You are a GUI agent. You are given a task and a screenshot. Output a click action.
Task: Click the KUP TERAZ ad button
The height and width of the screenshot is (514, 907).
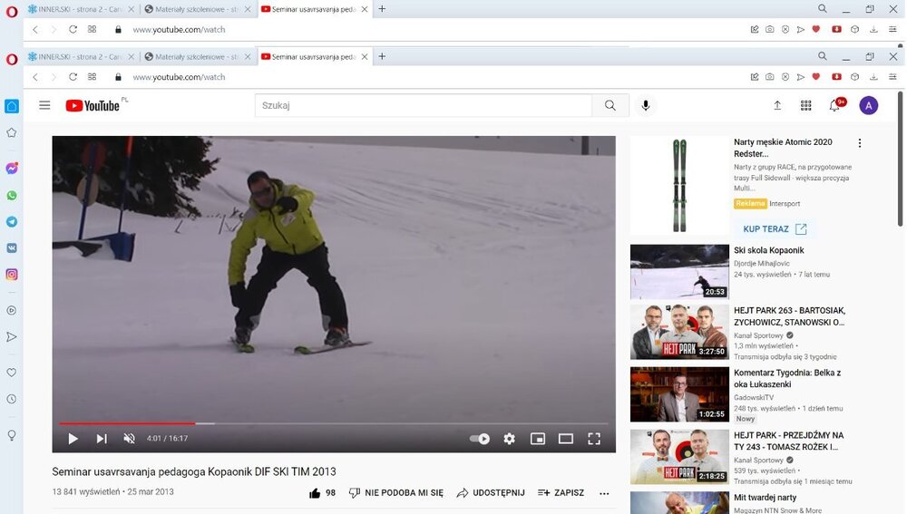[x=774, y=229]
